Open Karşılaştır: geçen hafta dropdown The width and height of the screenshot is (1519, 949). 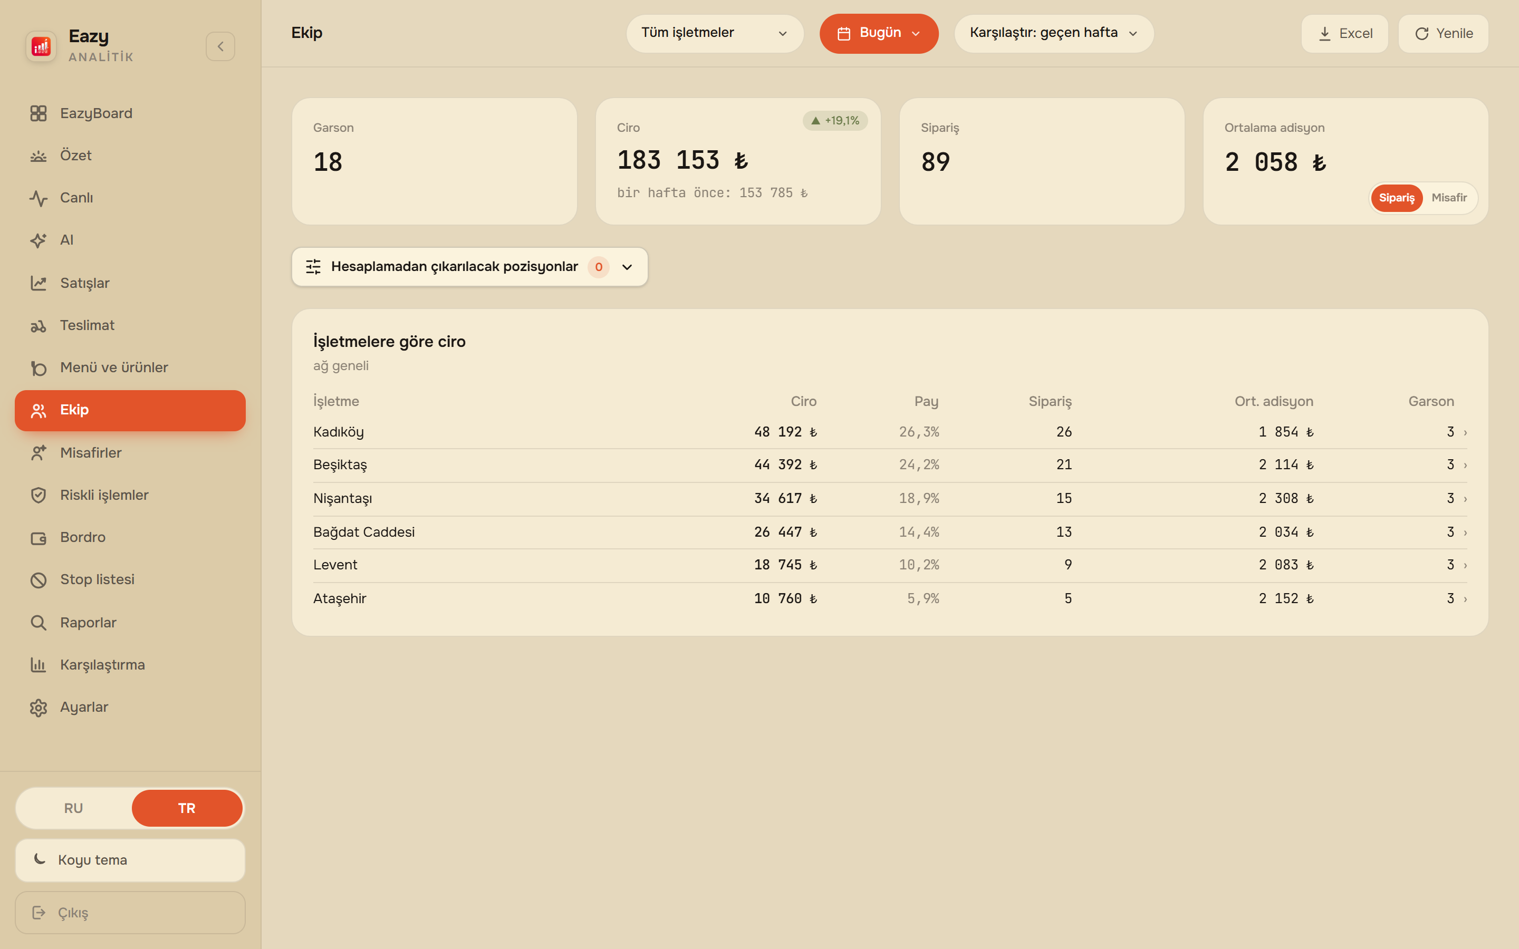tap(1054, 33)
